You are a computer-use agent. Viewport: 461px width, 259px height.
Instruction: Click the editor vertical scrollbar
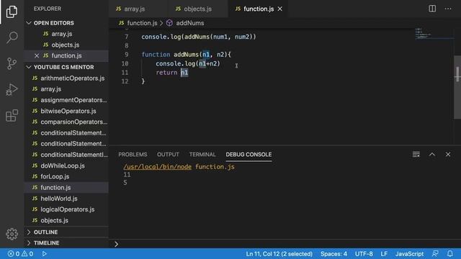[x=457, y=87]
